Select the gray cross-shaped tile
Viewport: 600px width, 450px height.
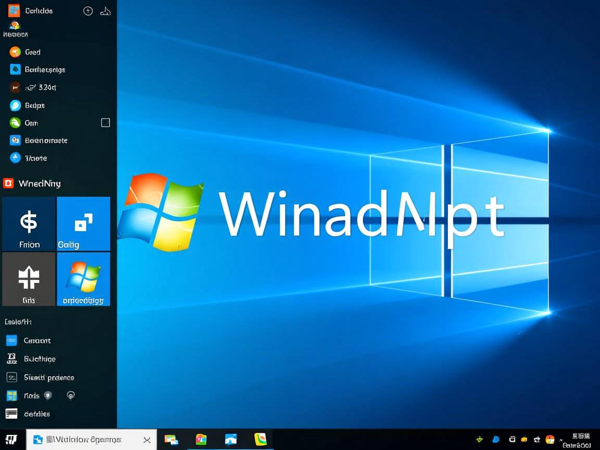(28, 279)
